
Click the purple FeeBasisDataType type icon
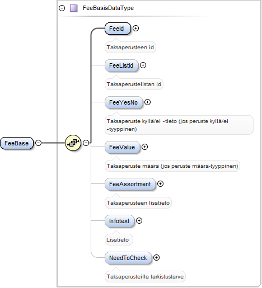coord(74,8)
